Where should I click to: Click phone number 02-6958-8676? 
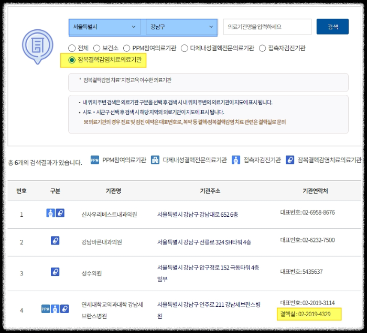318,213
